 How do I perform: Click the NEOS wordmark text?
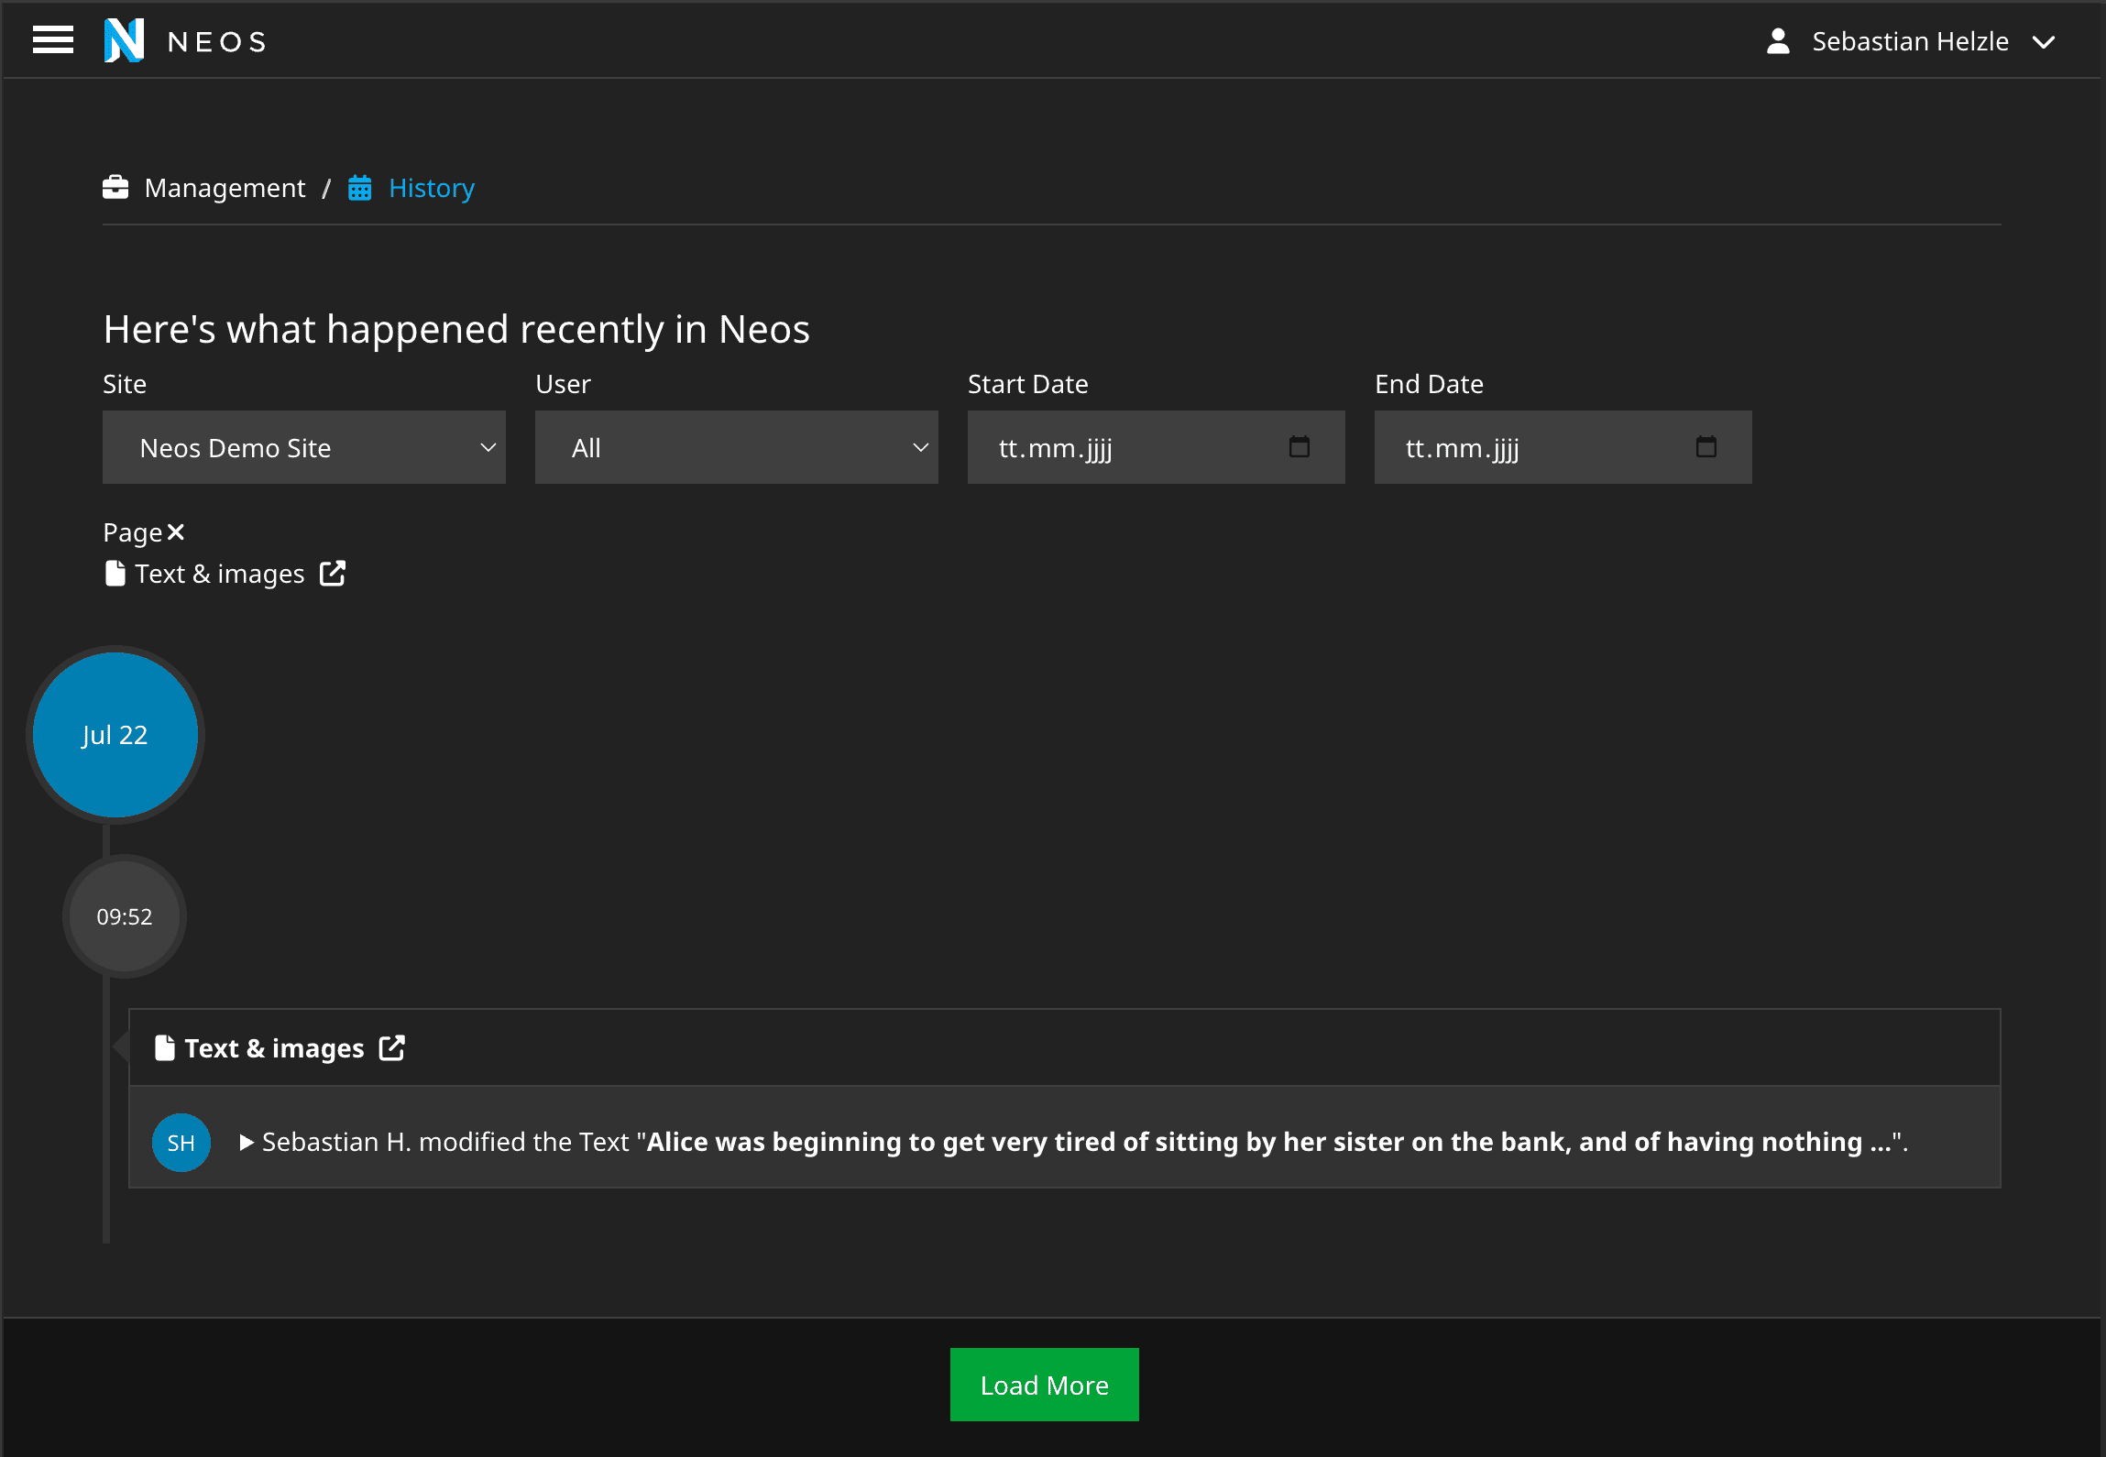[217, 41]
